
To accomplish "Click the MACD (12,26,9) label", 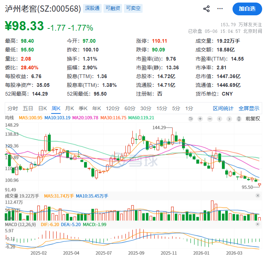I will [x=20, y=224].
